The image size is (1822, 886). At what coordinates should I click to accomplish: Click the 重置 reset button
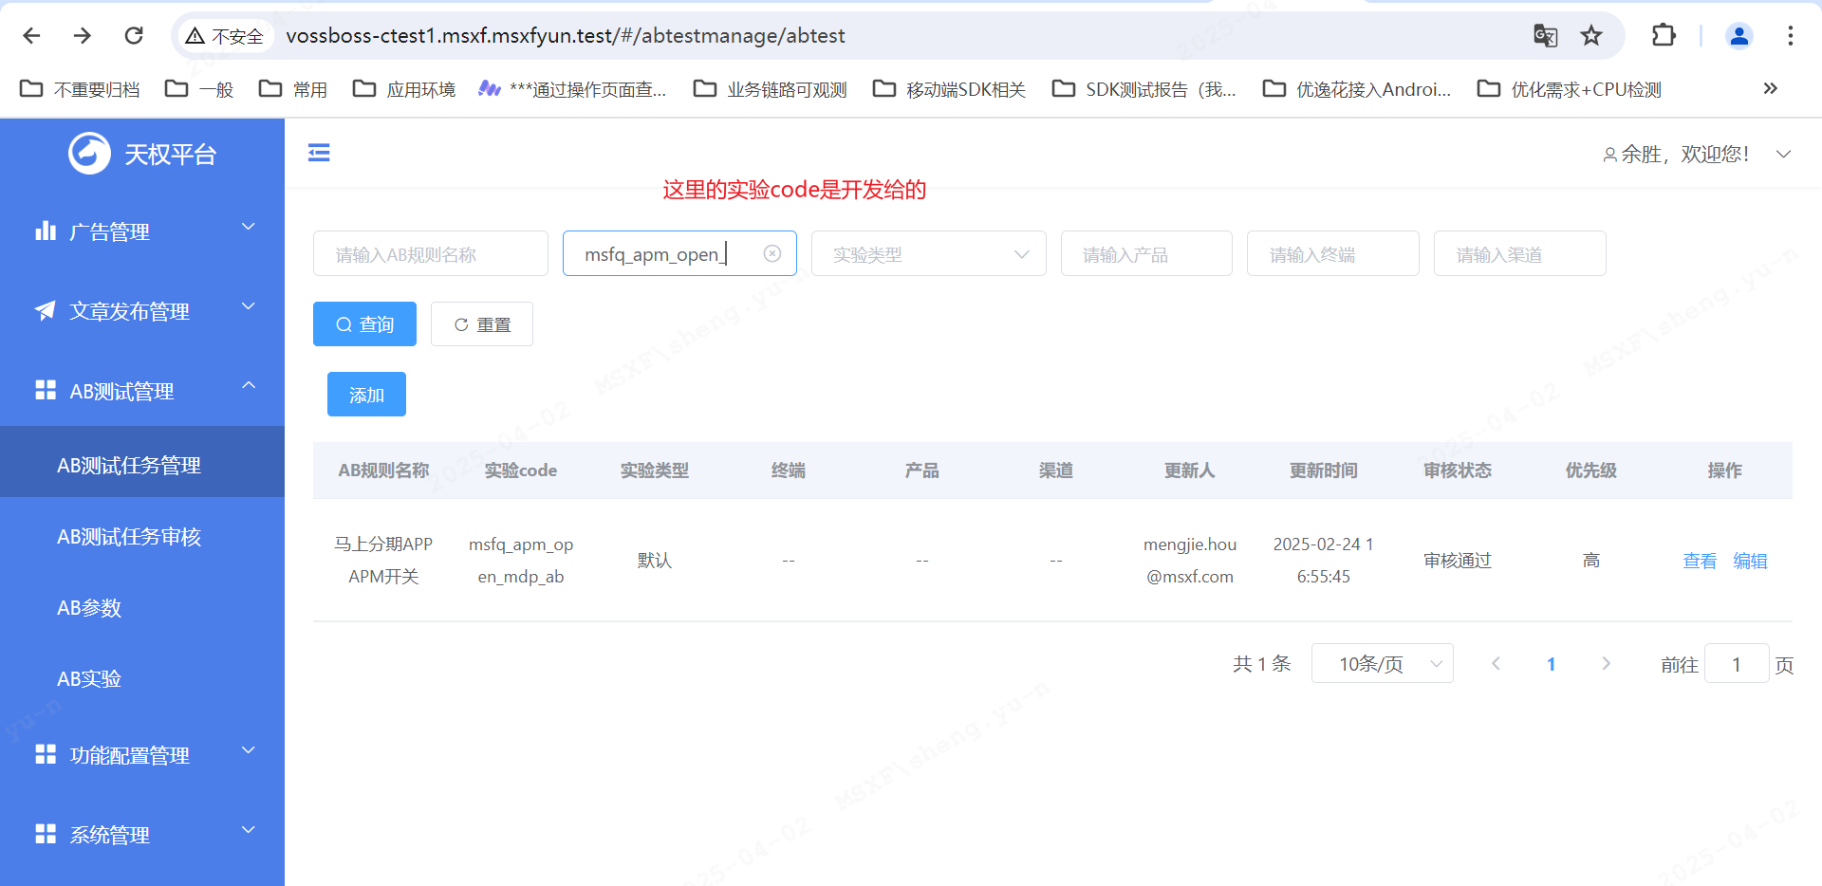pos(481,323)
